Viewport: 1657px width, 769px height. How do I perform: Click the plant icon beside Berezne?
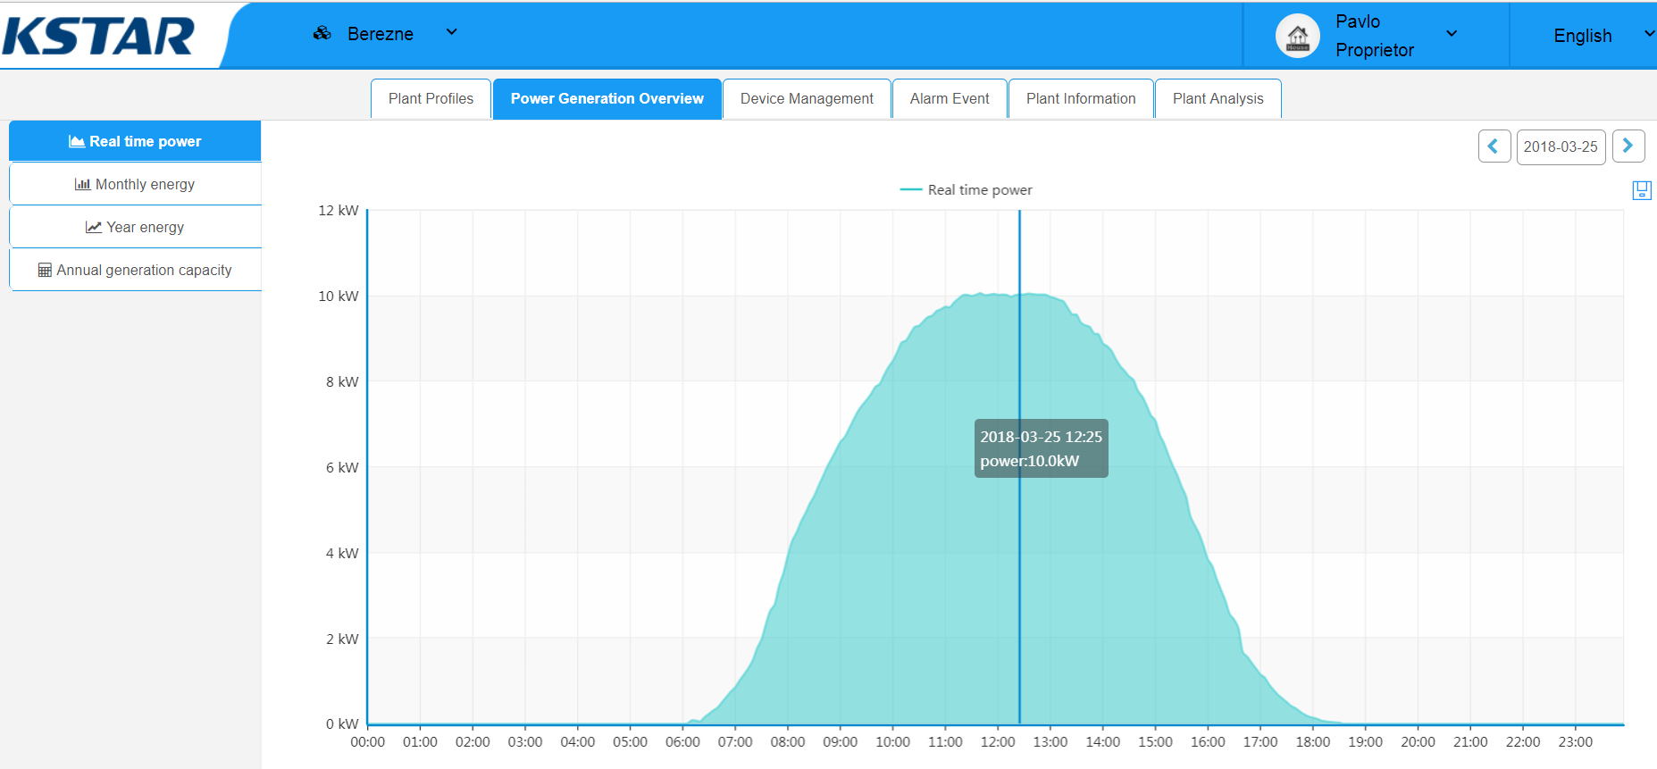pos(322,33)
